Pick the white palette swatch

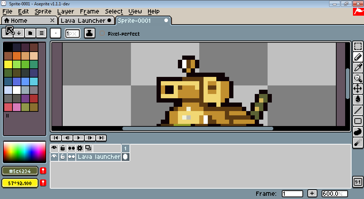(17, 90)
